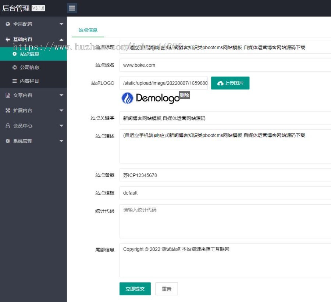Click the 统计代码 field label
The width and height of the screenshot is (331, 302).
coord(105,211)
